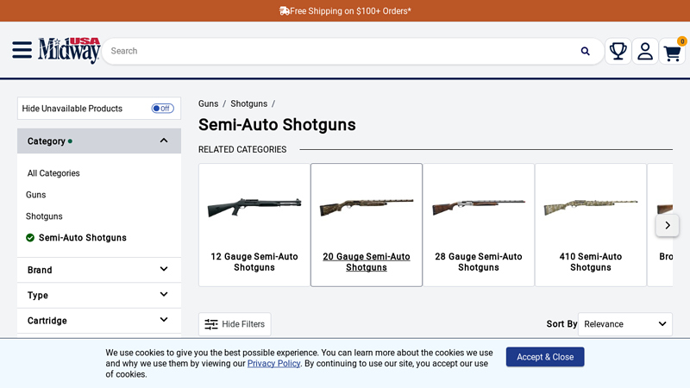This screenshot has height=388, width=690.
Task: Select All Categories in filter list
Action: tap(53, 173)
